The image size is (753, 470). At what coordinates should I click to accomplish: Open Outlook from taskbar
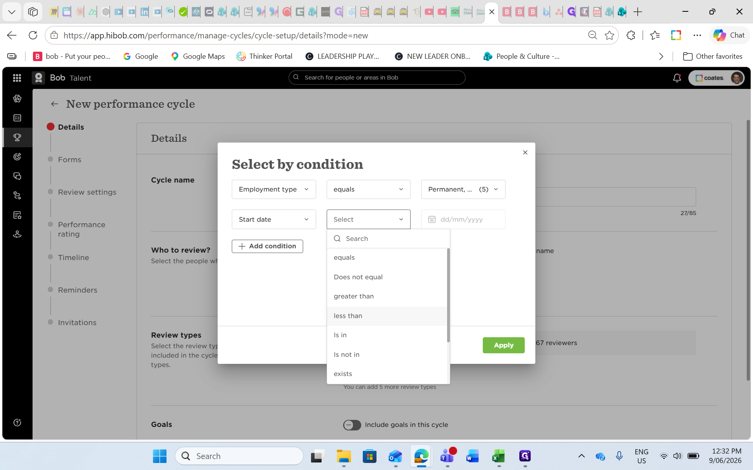click(x=395, y=456)
